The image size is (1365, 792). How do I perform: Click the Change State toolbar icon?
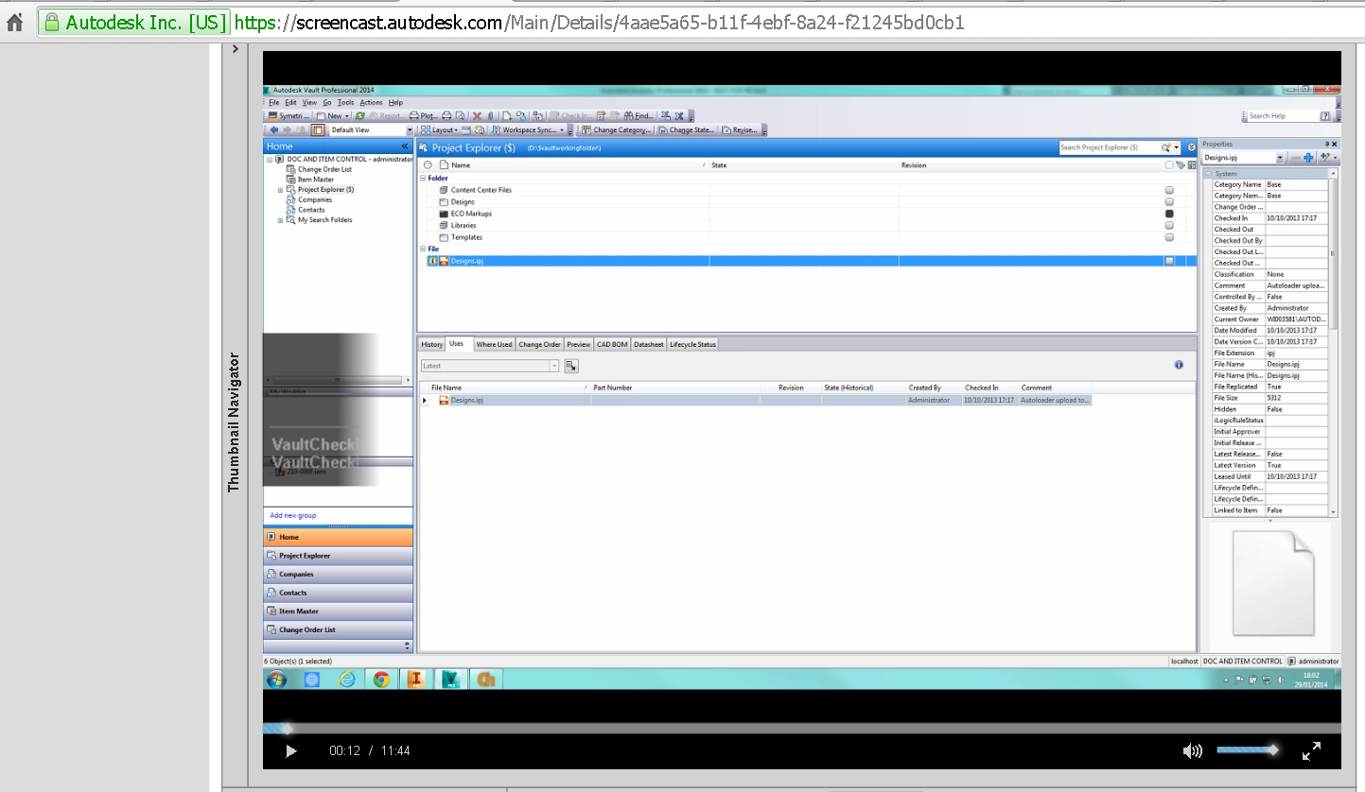coord(688,129)
